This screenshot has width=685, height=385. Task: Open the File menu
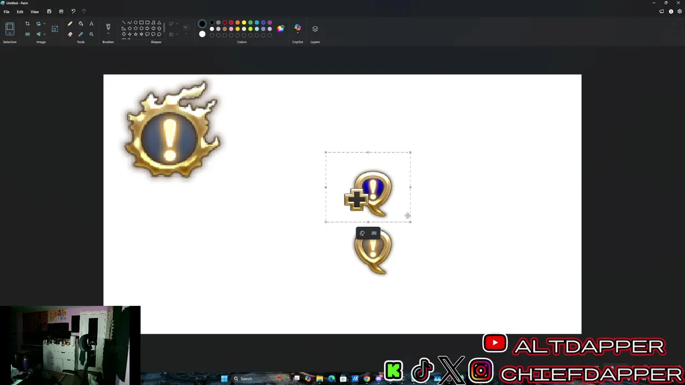click(x=6, y=11)
